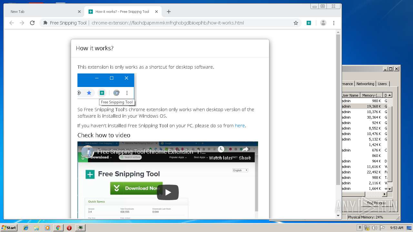Open a new tab with the plus button
This screenshot has height=232, width=413.
(x=169, y=12)
